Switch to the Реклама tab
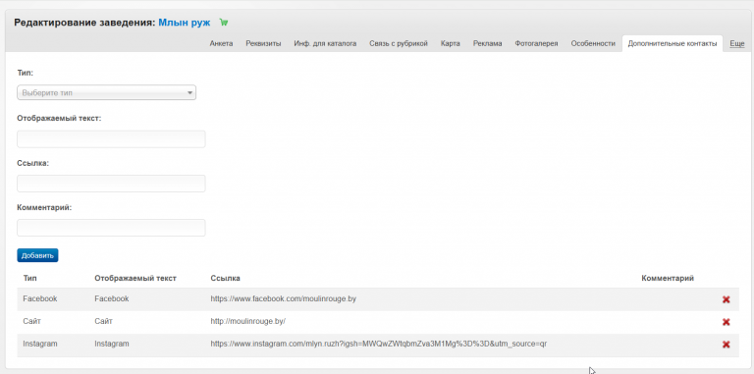The width and height of the screenshot is (754, 374). (x=487, y=43)
